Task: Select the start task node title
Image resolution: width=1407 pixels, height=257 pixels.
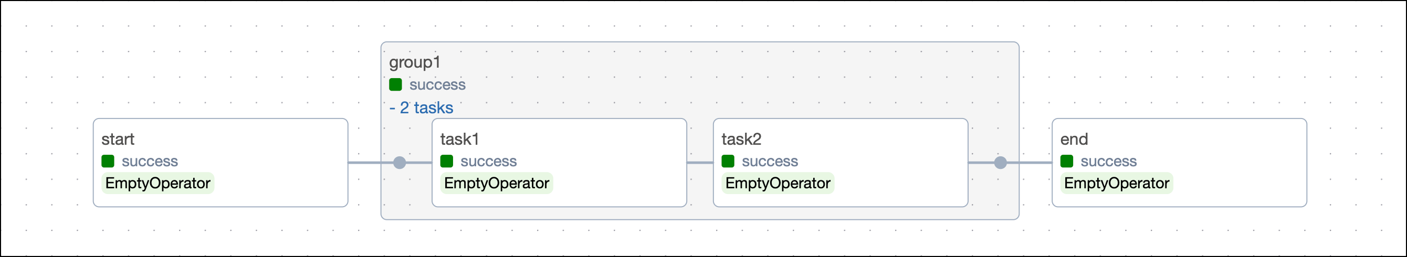Action: [118, 139]
